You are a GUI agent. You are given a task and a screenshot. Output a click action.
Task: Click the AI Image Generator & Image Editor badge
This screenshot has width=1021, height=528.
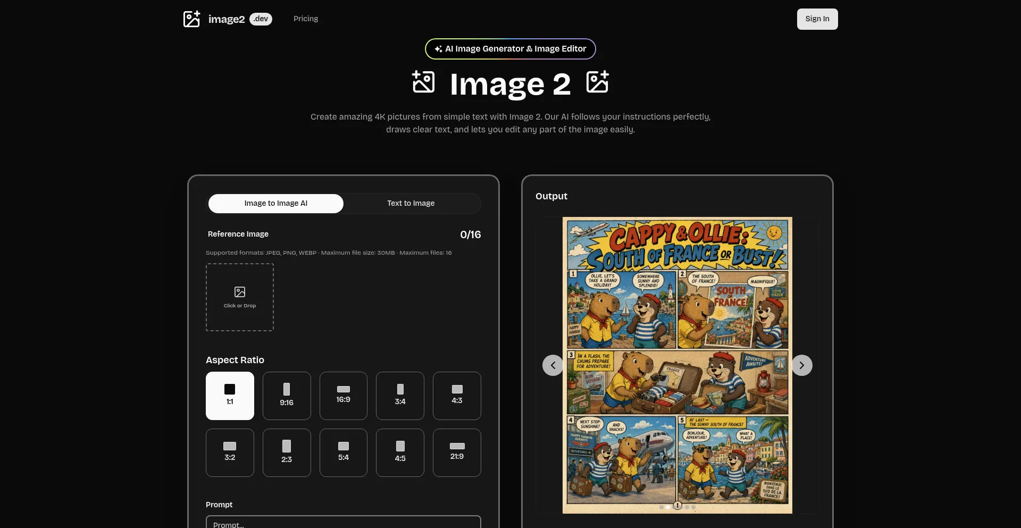(x=510, y=49)
